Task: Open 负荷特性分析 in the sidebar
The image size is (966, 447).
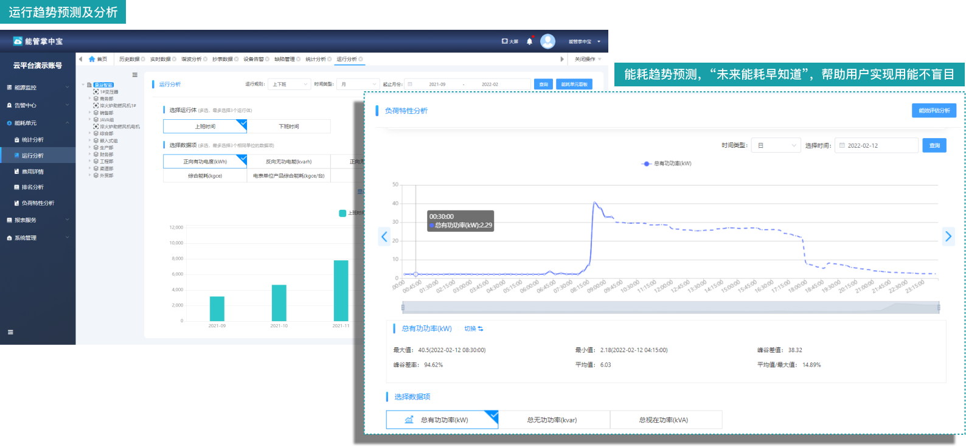Action: [x=38, y=203]
